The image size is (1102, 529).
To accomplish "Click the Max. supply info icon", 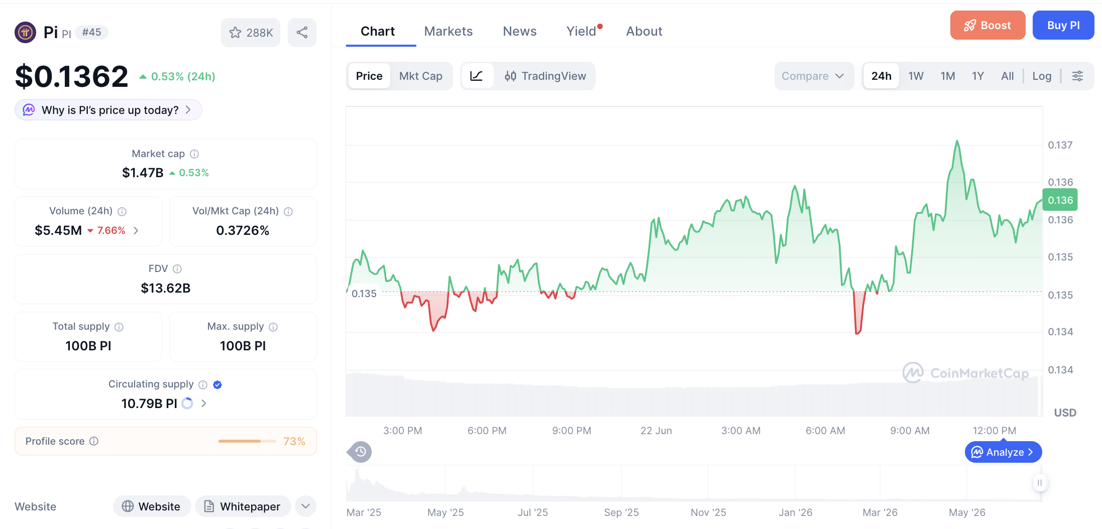I will [x=273, y=327].
